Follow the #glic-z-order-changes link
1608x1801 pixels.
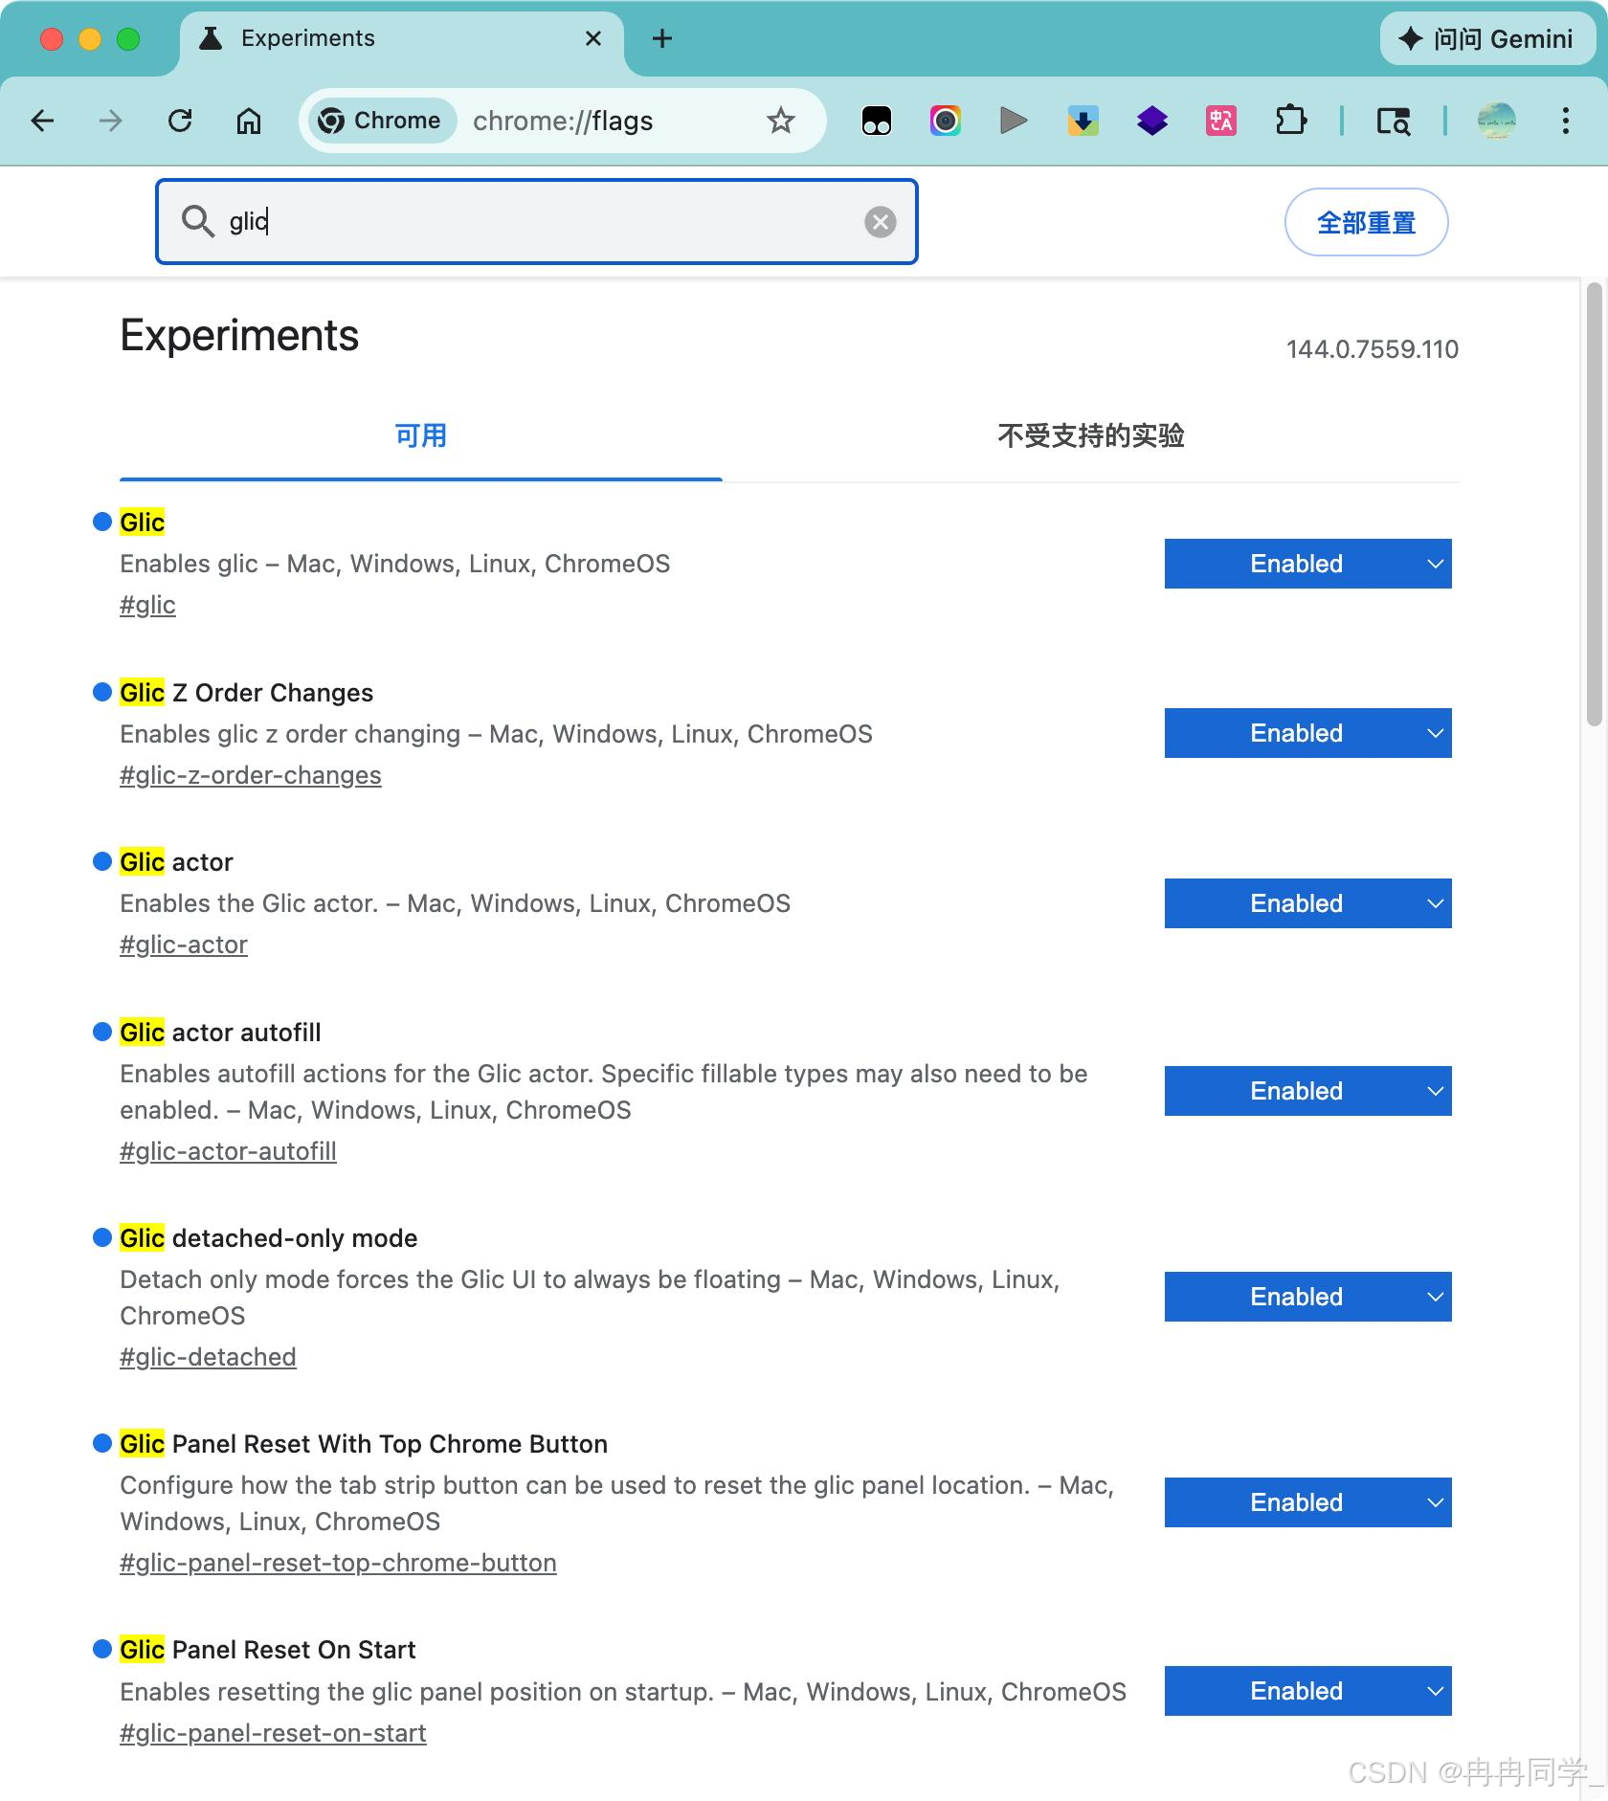click(251, 775)
